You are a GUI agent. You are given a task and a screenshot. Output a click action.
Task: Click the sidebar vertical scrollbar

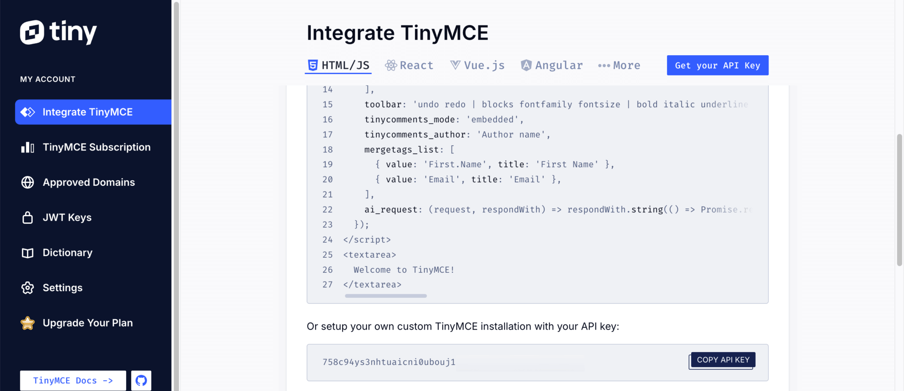[176, 195]
